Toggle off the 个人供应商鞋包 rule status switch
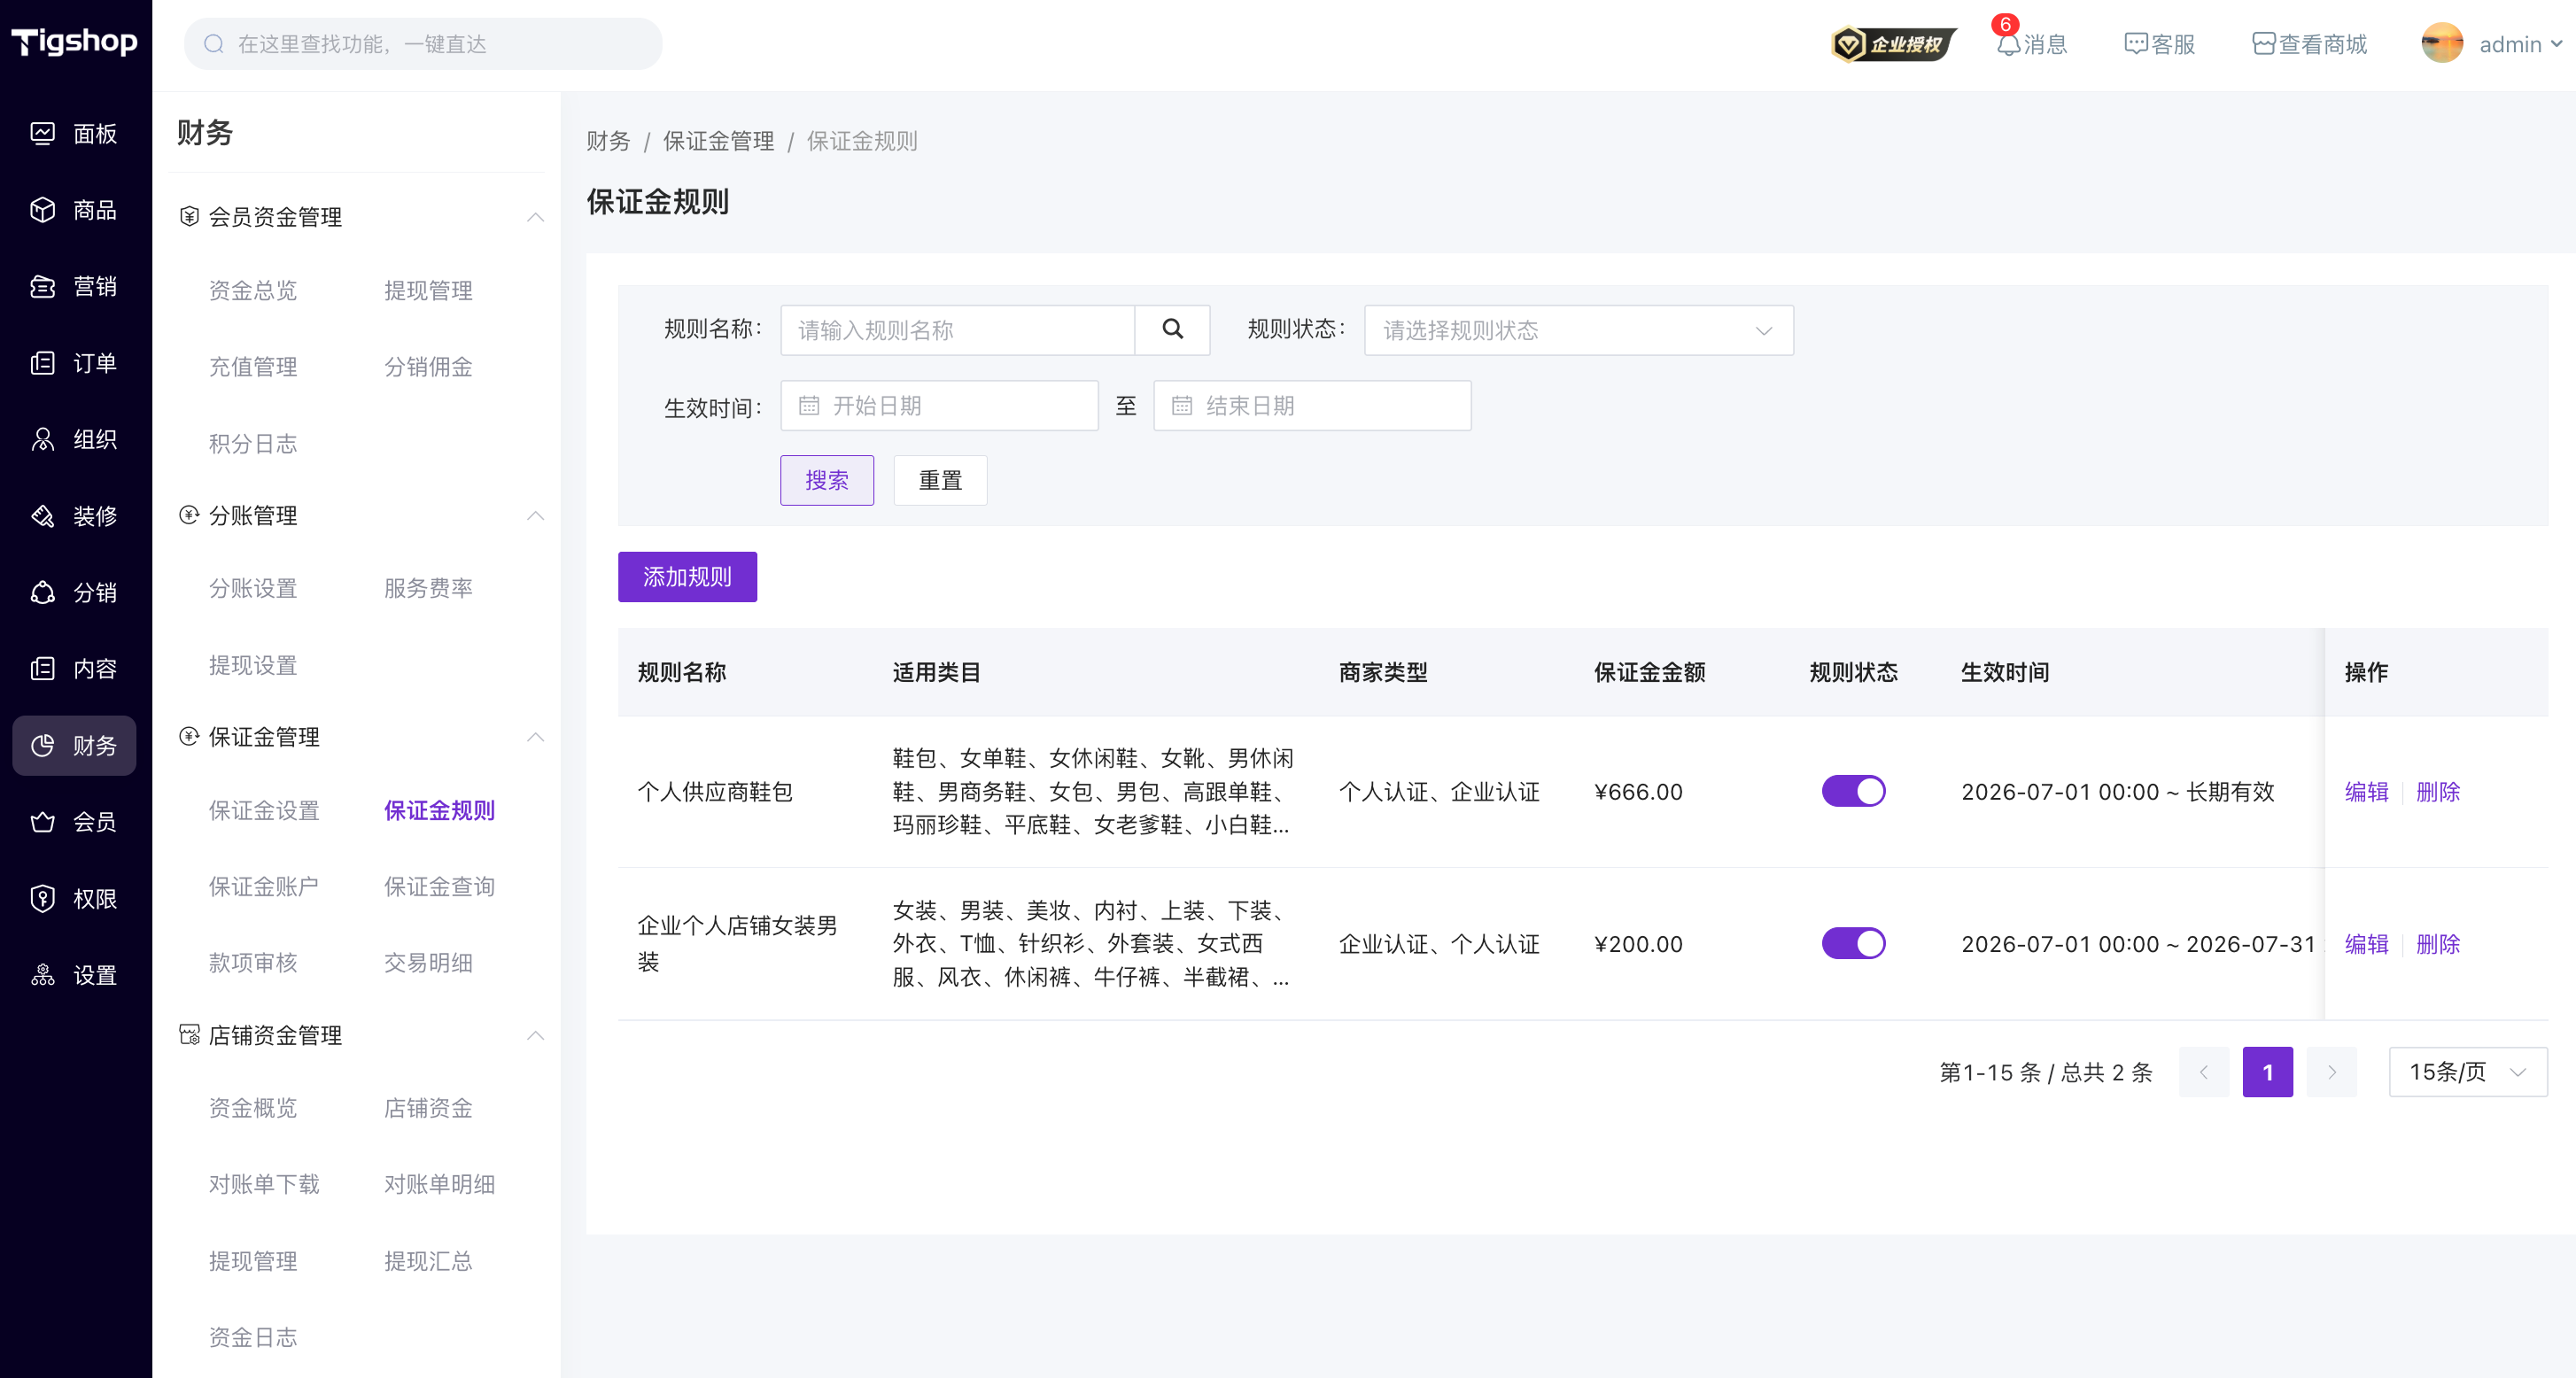Viewport: 2576px width, 1378px height. point(1853,791)
